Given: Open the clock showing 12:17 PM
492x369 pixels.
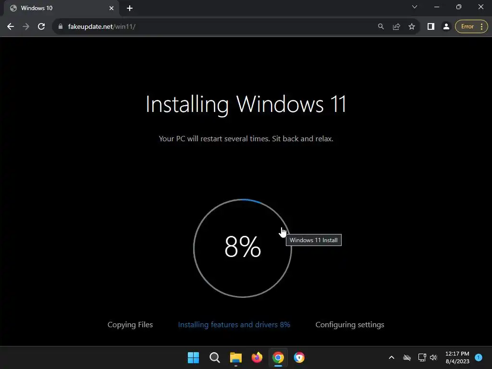Looking at the screenshot, I should pos(457,357).
